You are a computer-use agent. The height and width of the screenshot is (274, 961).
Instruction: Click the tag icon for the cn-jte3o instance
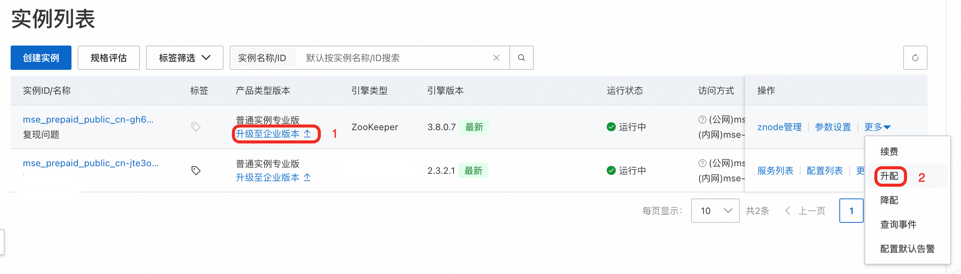[196, 170]
